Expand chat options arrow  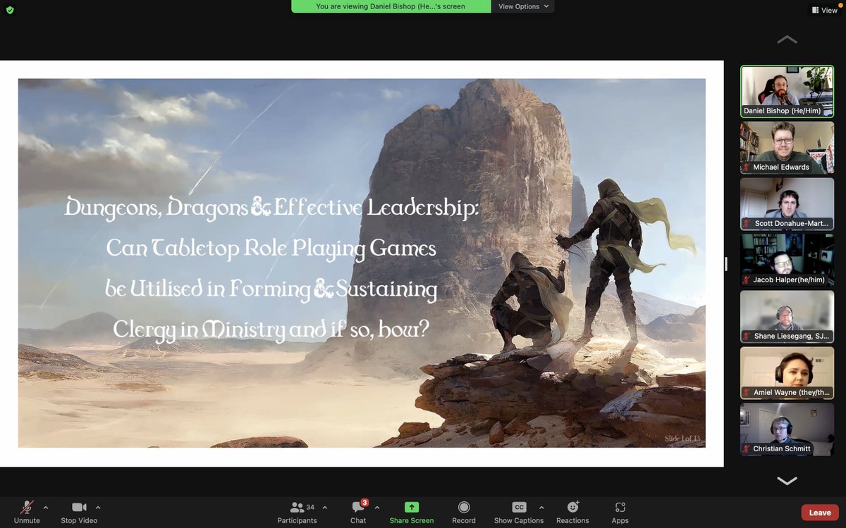[x=377, y=507]
